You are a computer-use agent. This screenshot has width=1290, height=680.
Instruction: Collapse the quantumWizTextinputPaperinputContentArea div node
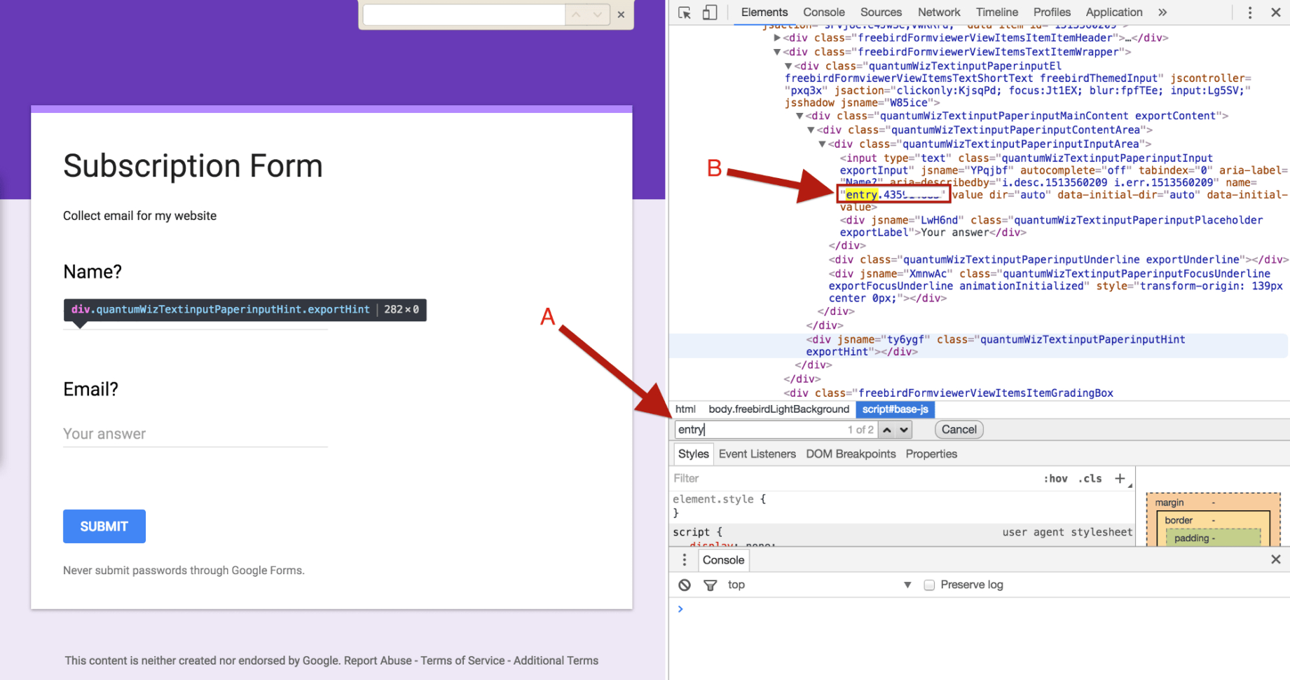coord(810,130)
